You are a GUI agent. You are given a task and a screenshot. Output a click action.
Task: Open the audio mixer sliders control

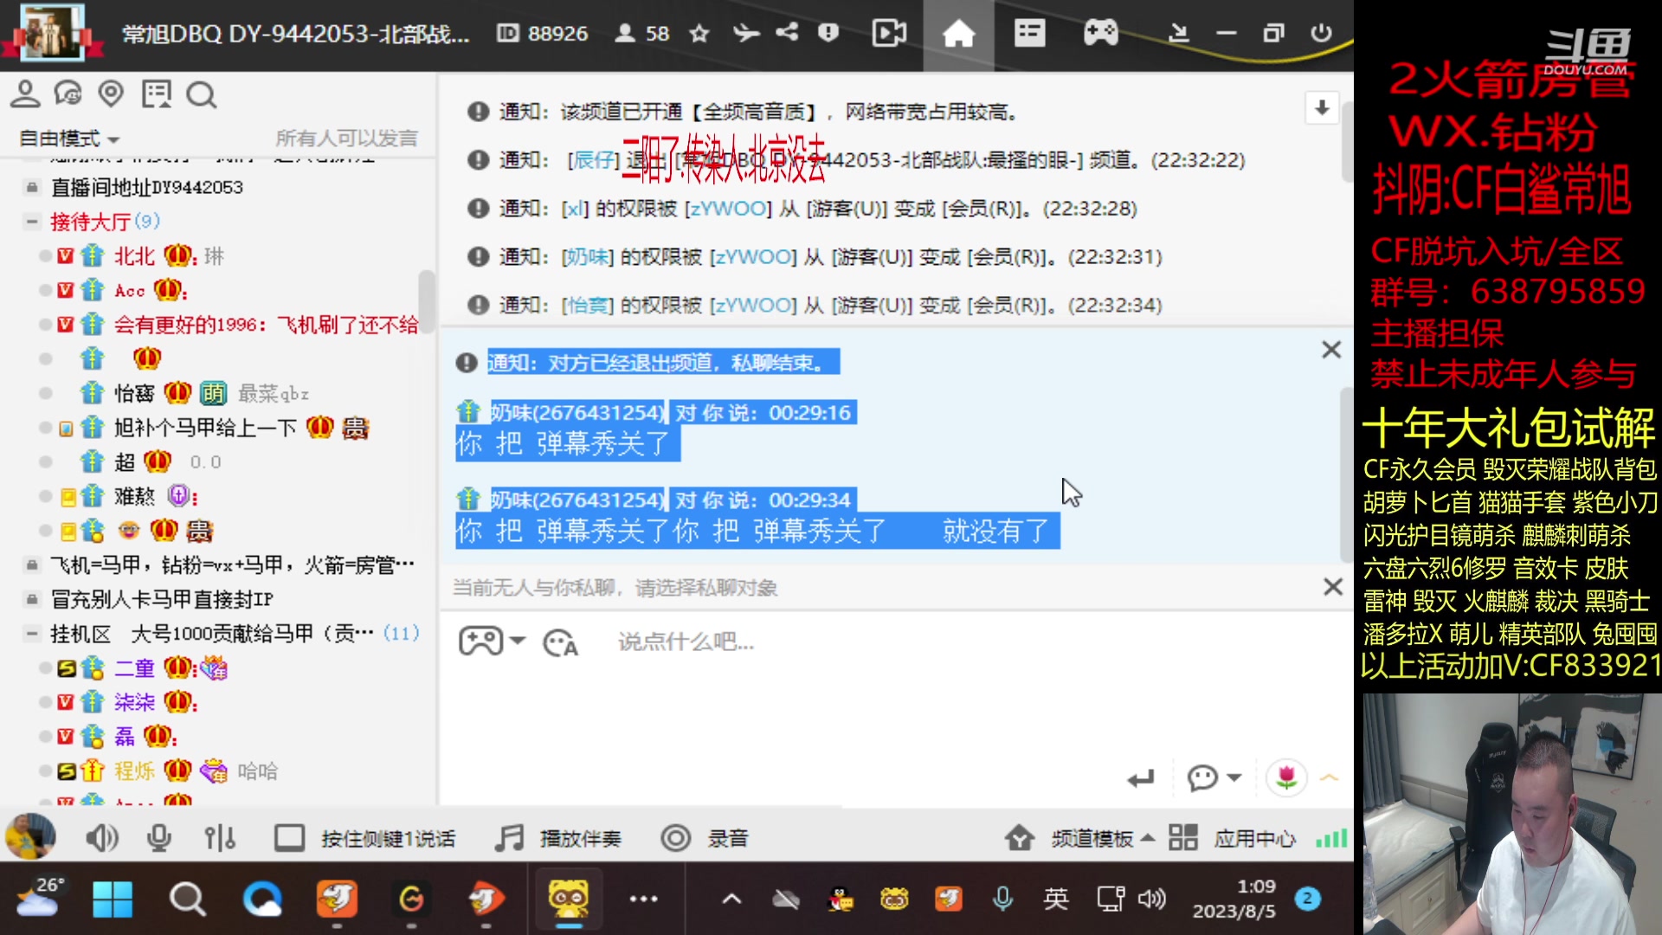pos(221,837)
